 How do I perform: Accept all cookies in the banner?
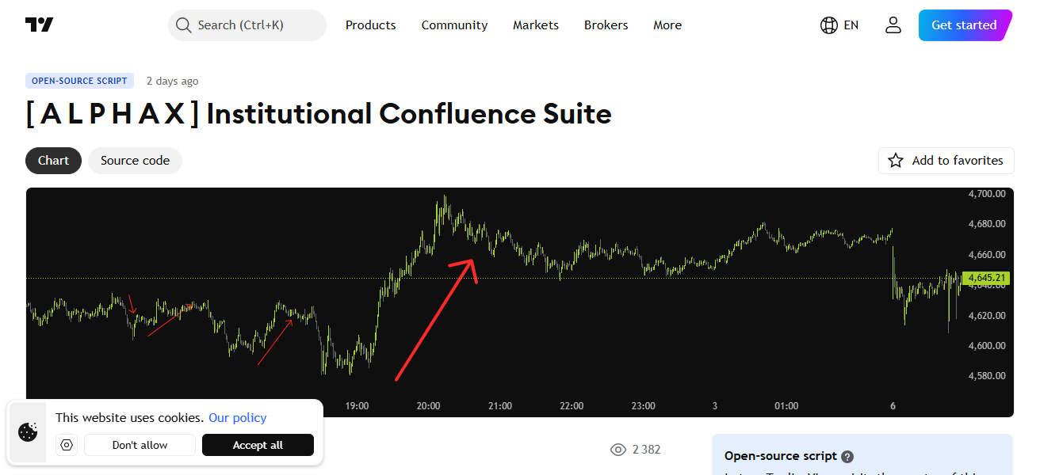[x=258, y=444]
